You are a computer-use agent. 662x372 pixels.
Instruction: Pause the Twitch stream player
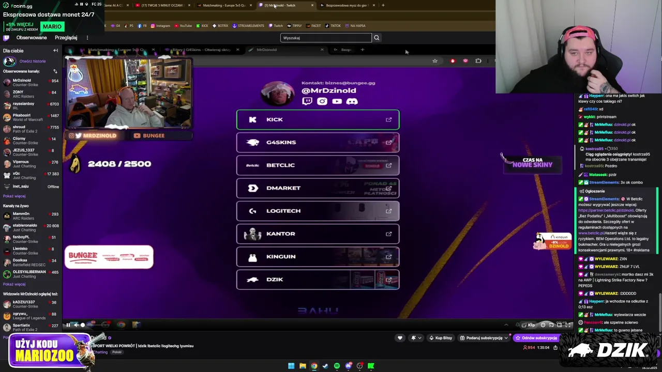tap(68, 325)
